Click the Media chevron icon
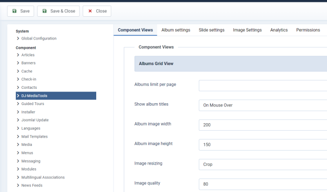 pyautogui.click(x=18, y=145)
